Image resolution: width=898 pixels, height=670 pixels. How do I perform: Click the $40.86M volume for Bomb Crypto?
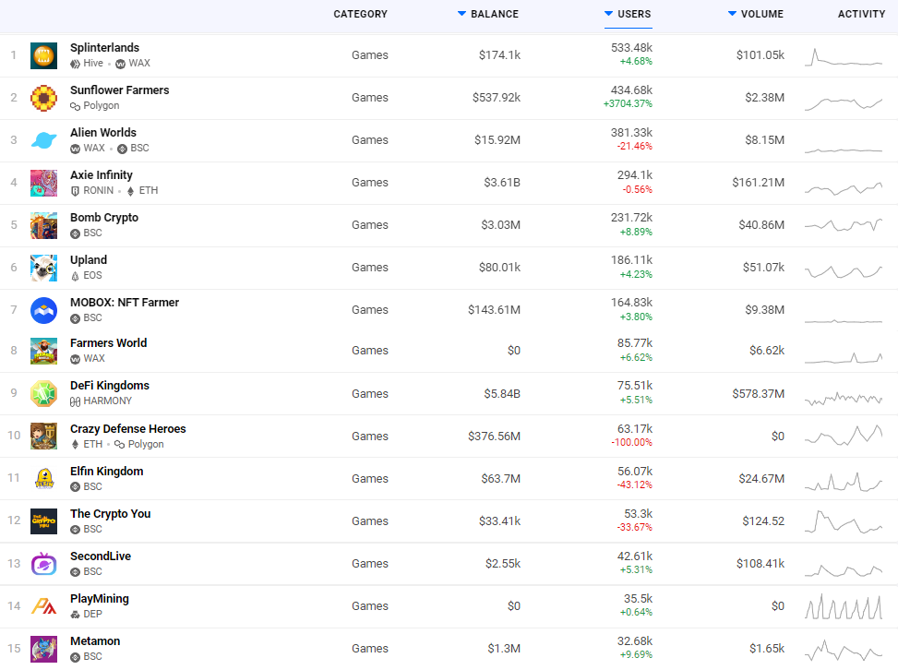pyautogui.click(x=761, y=225)
